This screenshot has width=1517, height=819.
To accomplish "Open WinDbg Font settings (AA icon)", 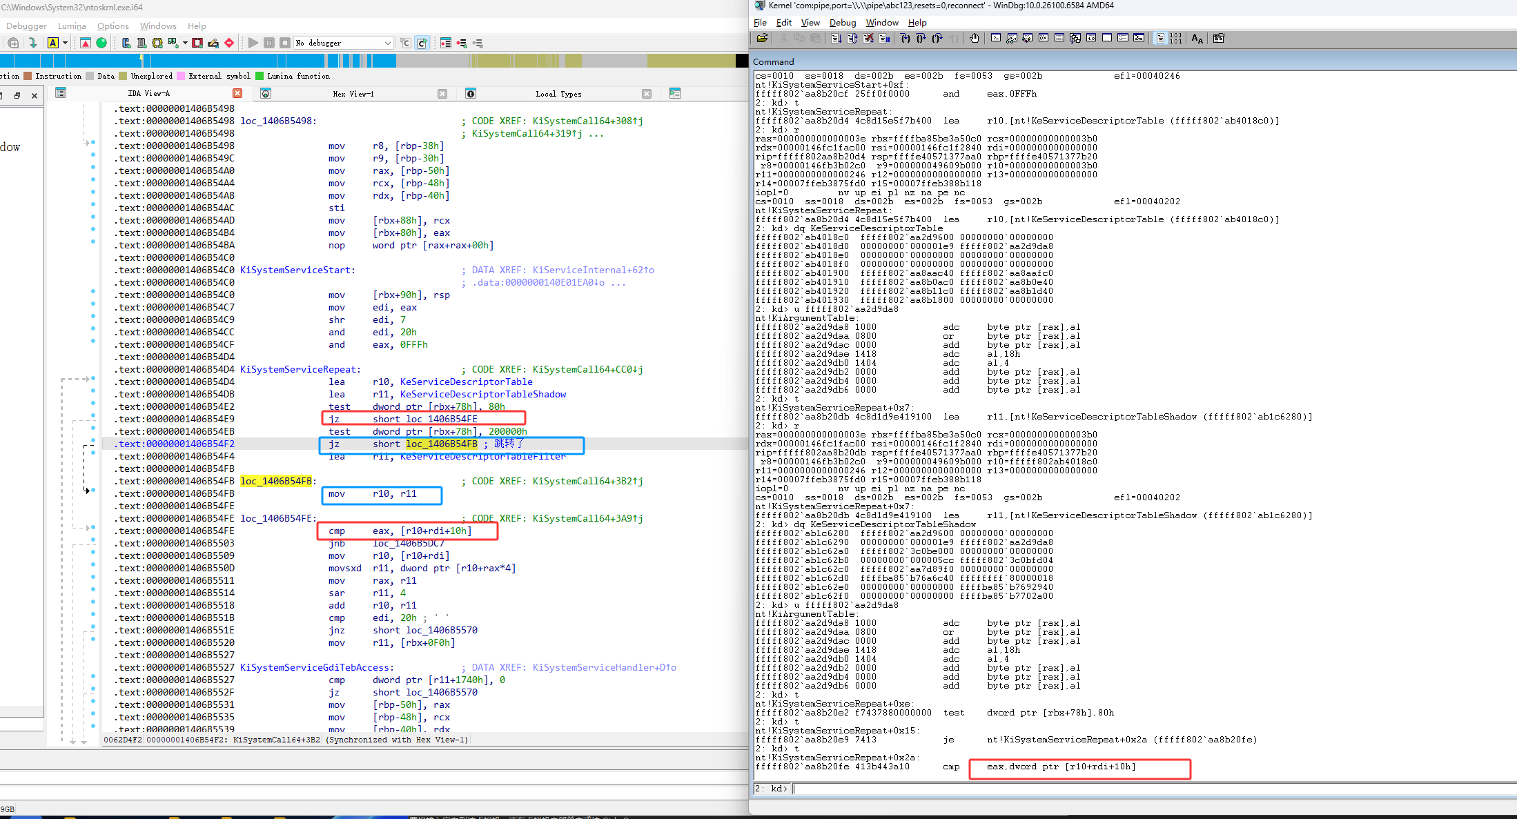I will click(1197, 39).
